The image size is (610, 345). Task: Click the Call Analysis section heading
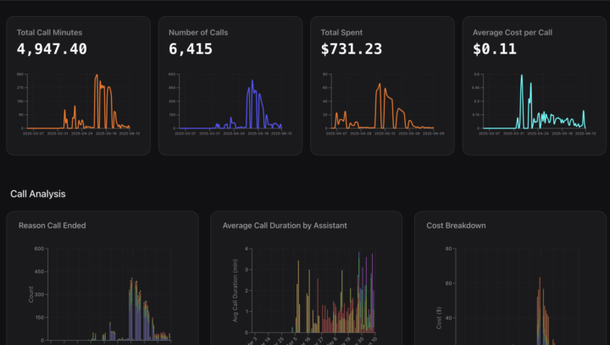coord(37,194)
